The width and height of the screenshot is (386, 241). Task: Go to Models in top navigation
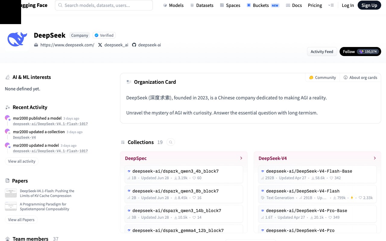pos(173,5)
